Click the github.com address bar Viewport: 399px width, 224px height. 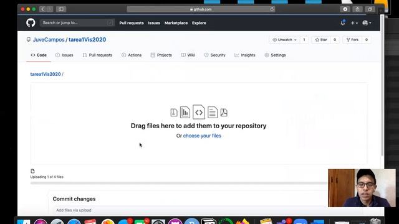pos(201,9)
